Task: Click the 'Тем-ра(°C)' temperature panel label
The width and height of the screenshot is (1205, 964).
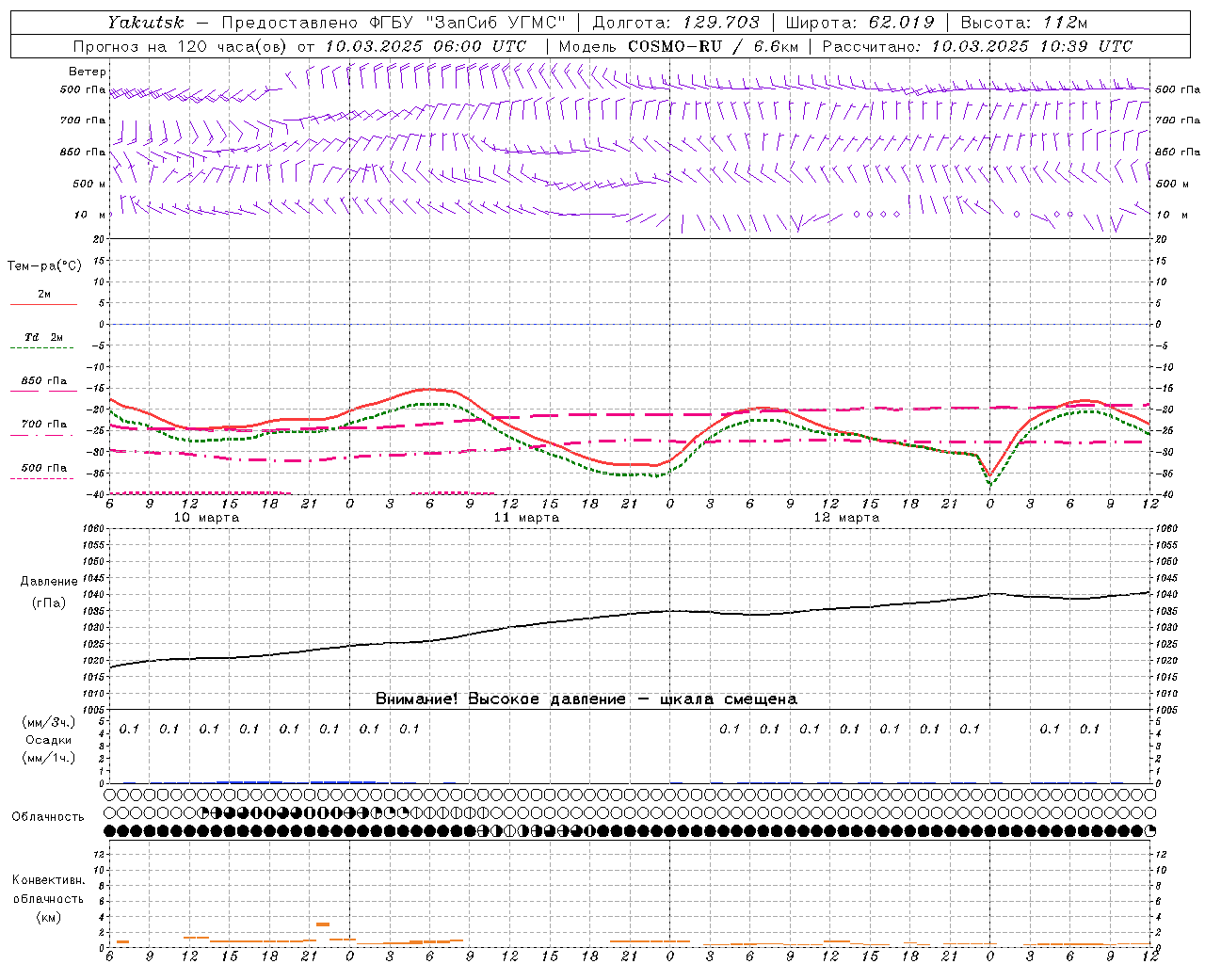Action: (44, 266)
